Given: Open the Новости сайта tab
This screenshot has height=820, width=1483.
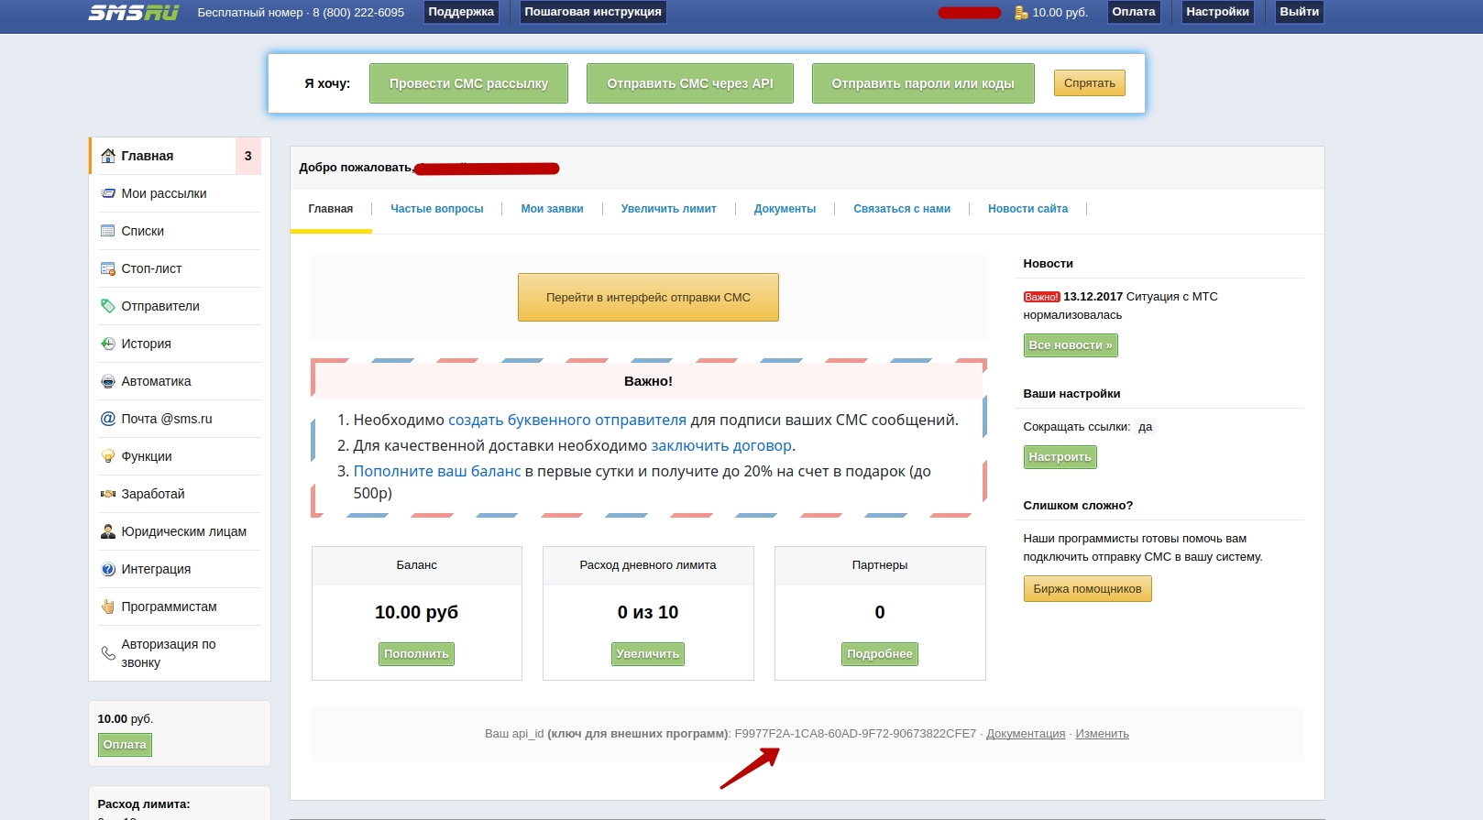Looking at the screenshot, I should [1028, 209].
